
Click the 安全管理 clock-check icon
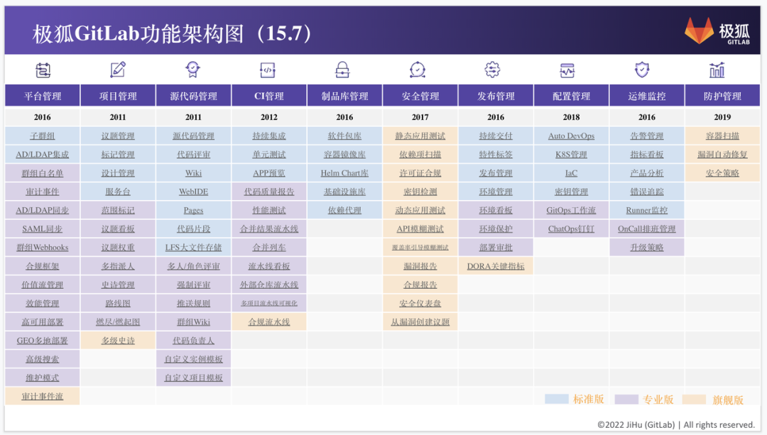tap(418, 70)
